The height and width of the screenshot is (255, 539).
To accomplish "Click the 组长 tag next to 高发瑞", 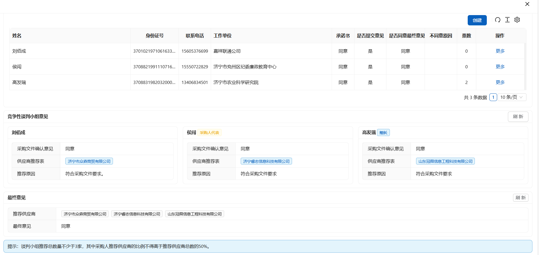I will [383, 133].
